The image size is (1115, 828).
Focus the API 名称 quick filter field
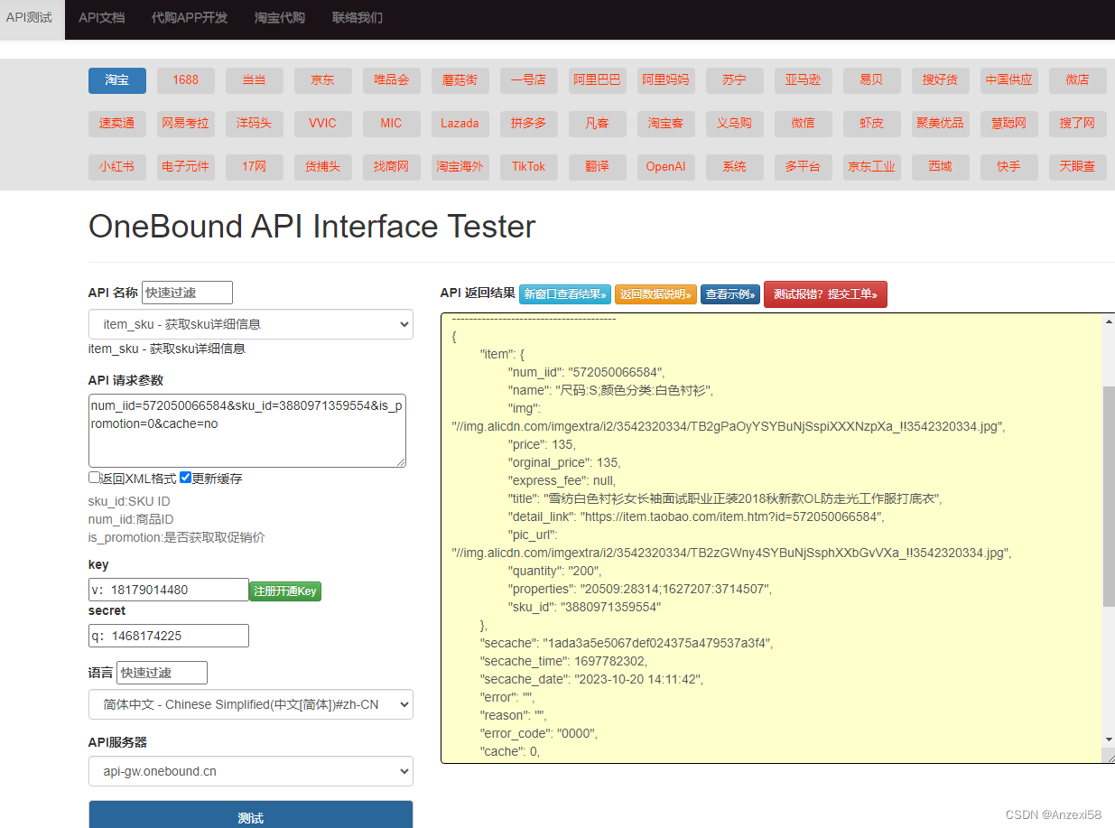pyautogui.click(x=187, y=293)
